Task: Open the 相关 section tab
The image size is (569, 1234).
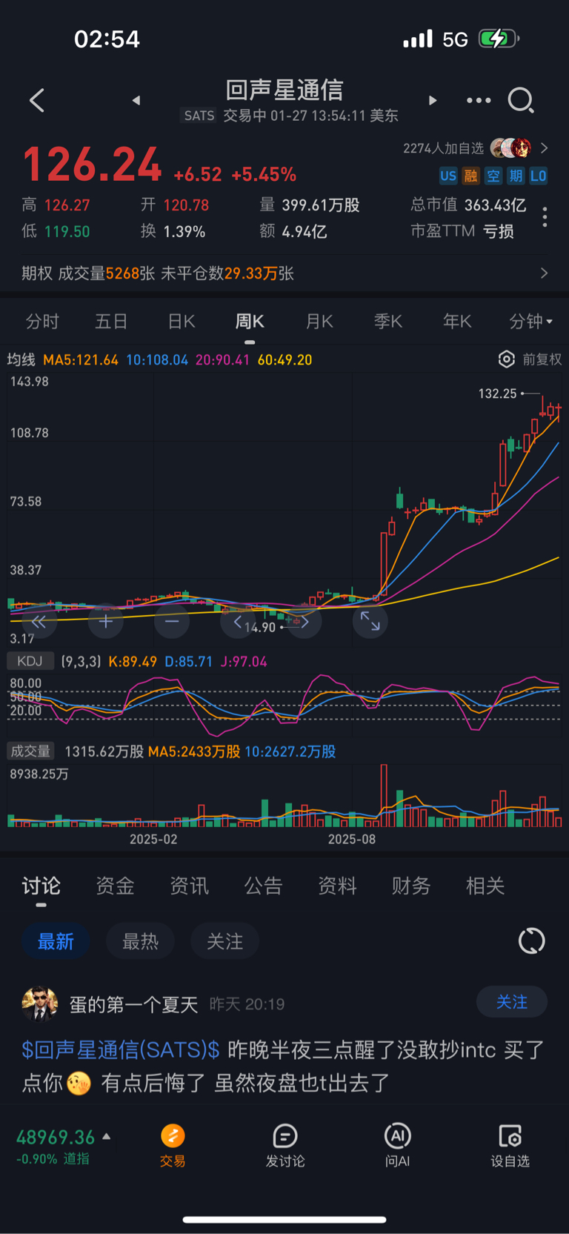Action: [x=485, y=886]
